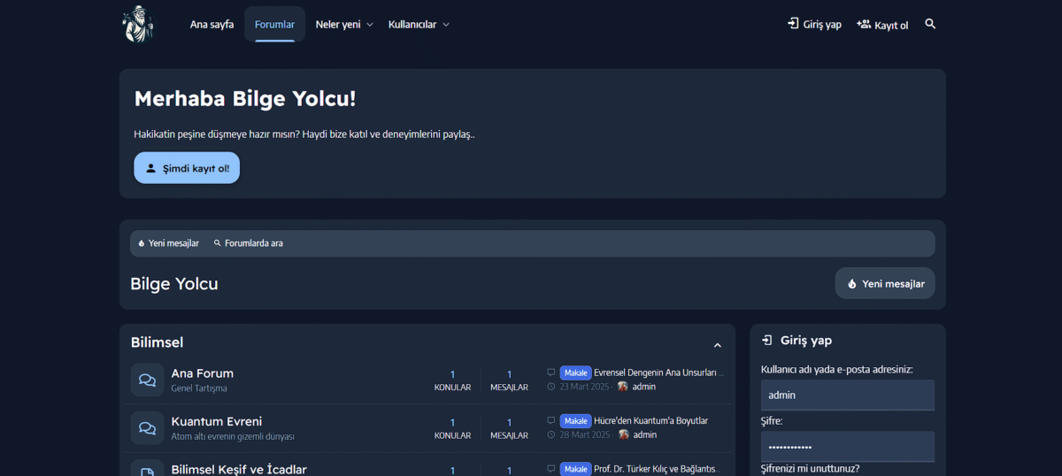Click the Merhaba Bilge Yolcu! heading
The width and height of the screenshot is (1062, 476).
[245, 98]
